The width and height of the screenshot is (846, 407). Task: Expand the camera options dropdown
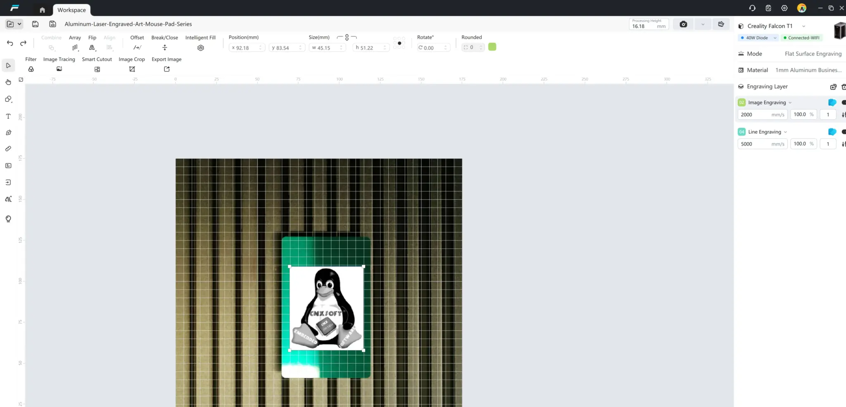click(x=703, y=24)
